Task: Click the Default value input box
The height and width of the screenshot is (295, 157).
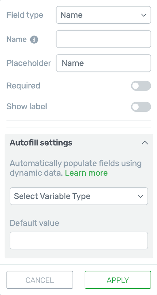Action: point(79,240)
